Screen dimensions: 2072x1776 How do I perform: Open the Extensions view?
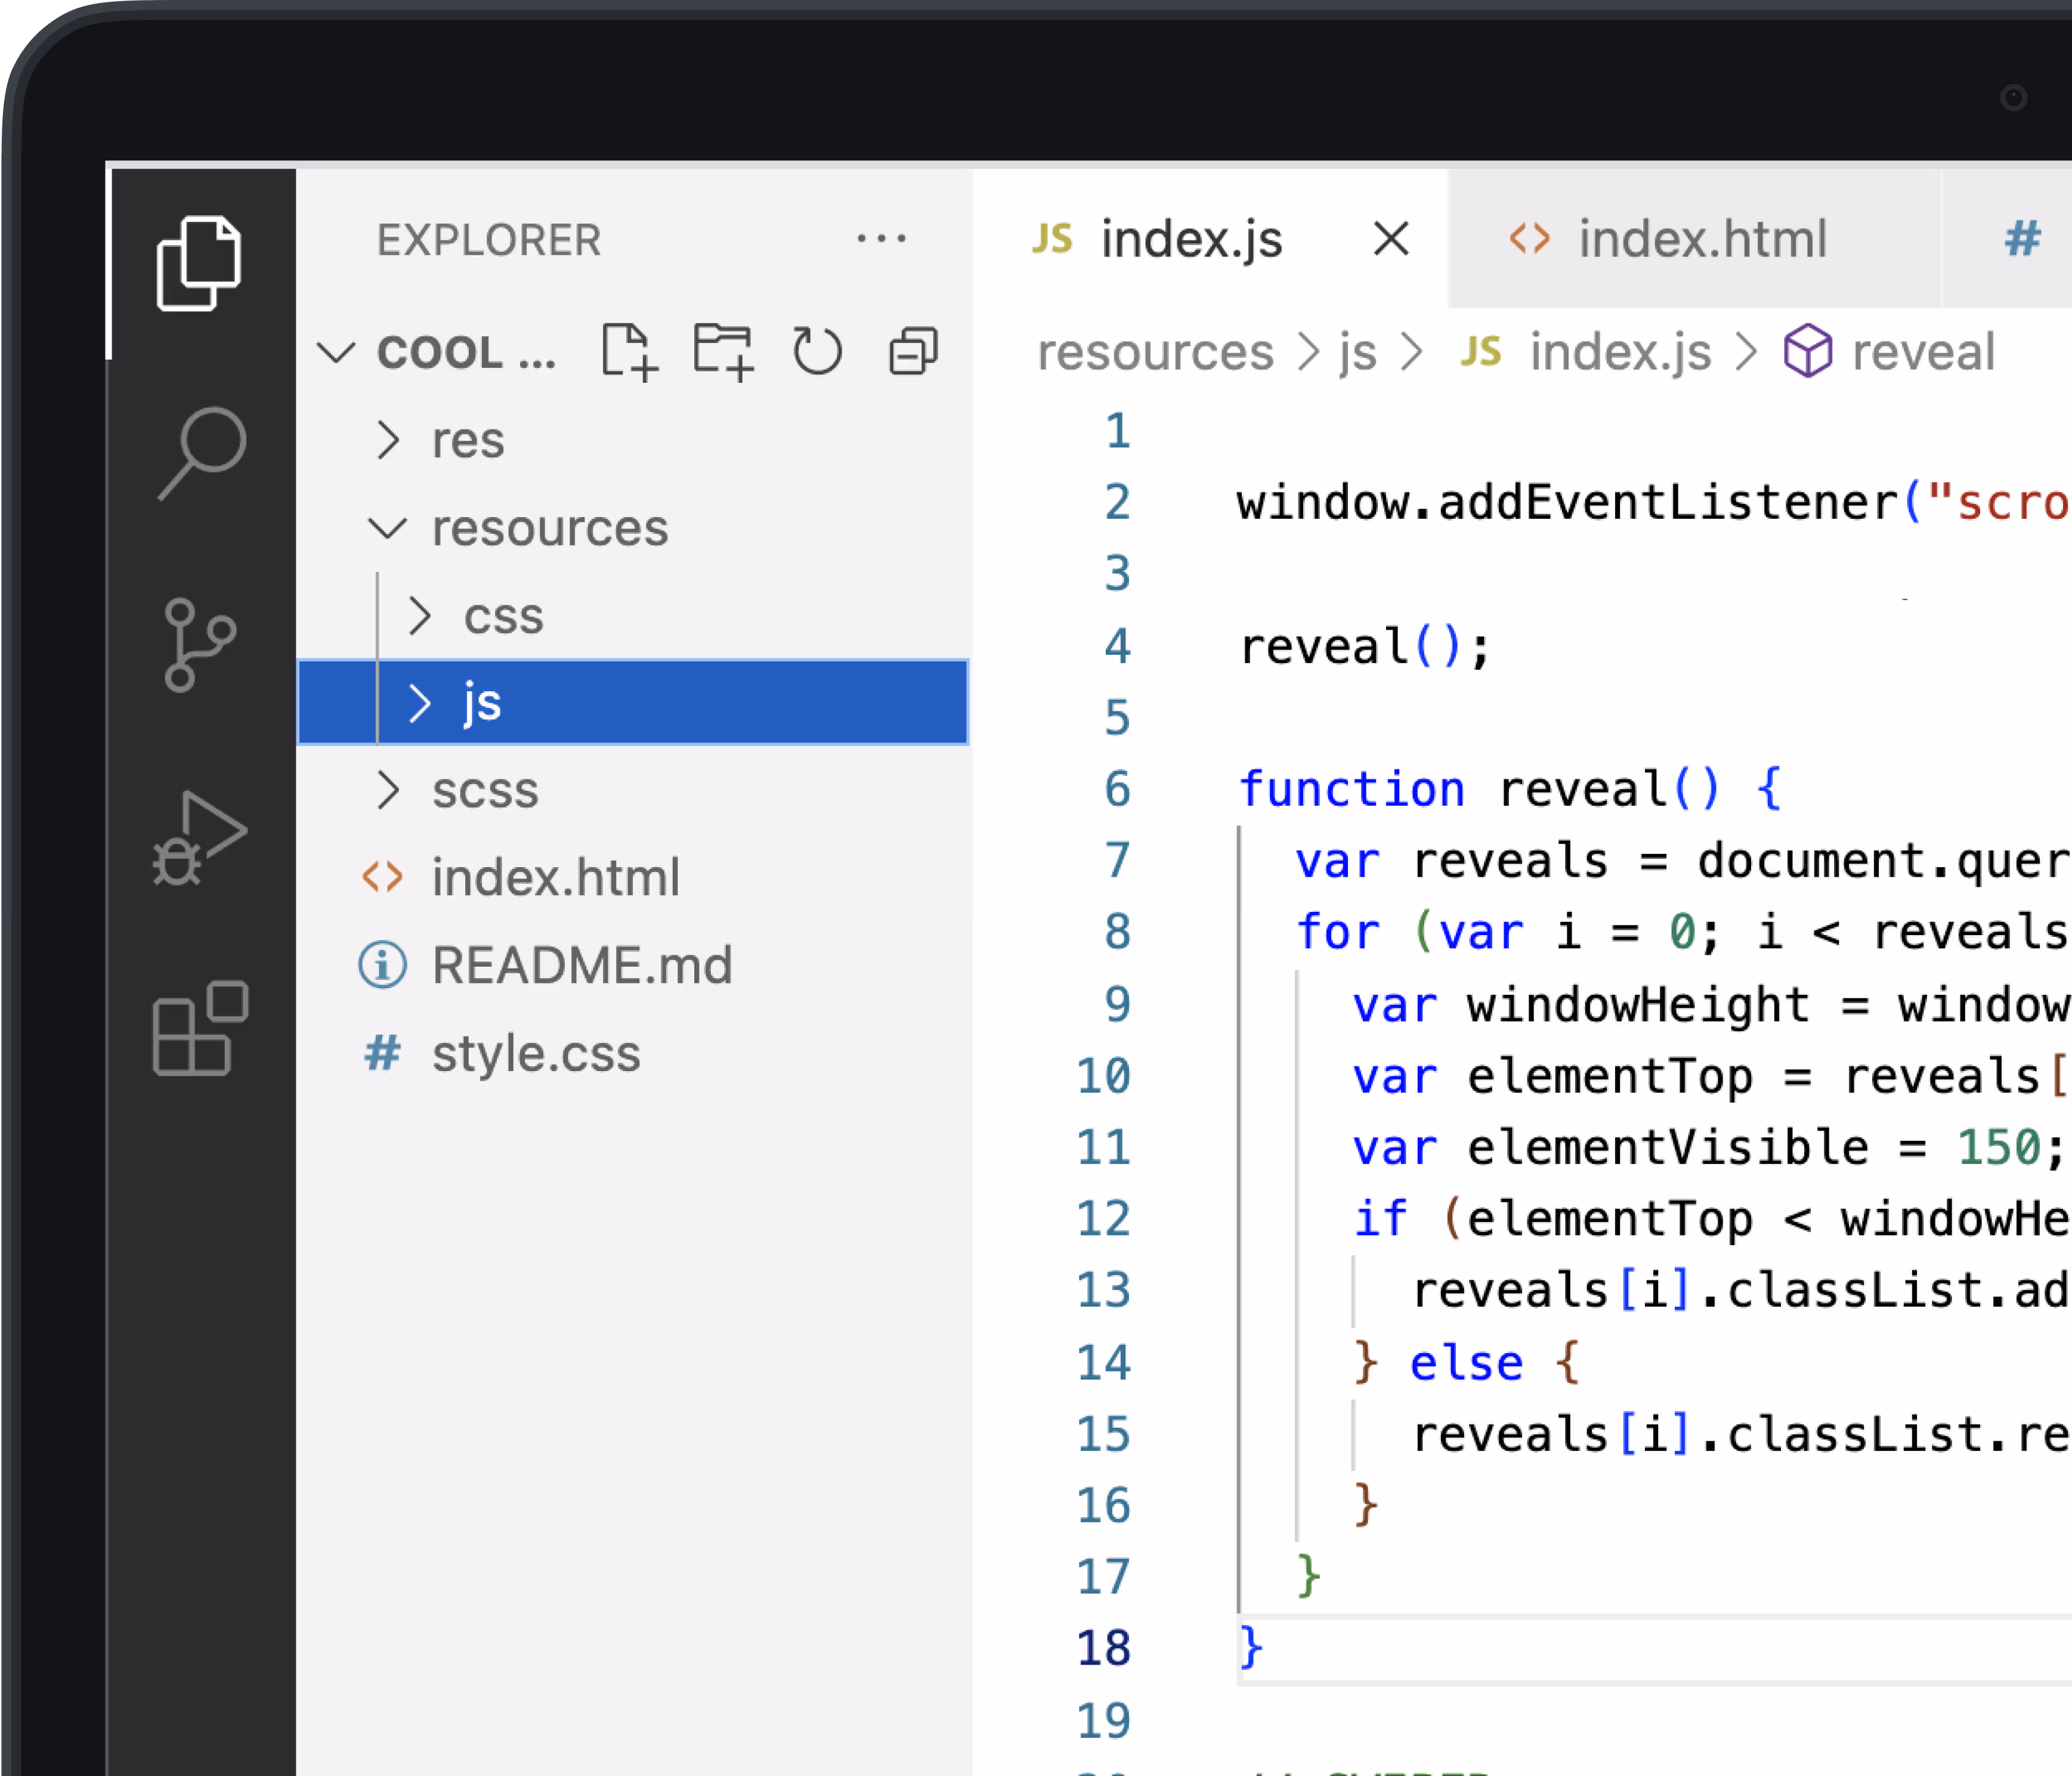pos(200,1028)
